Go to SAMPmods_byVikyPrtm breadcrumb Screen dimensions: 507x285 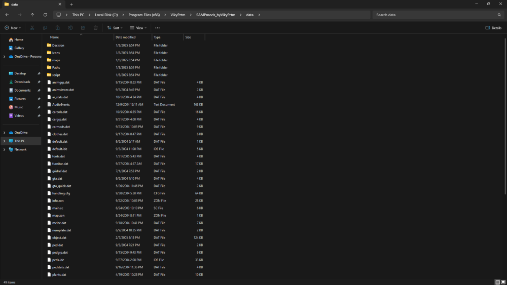(215, 15)
